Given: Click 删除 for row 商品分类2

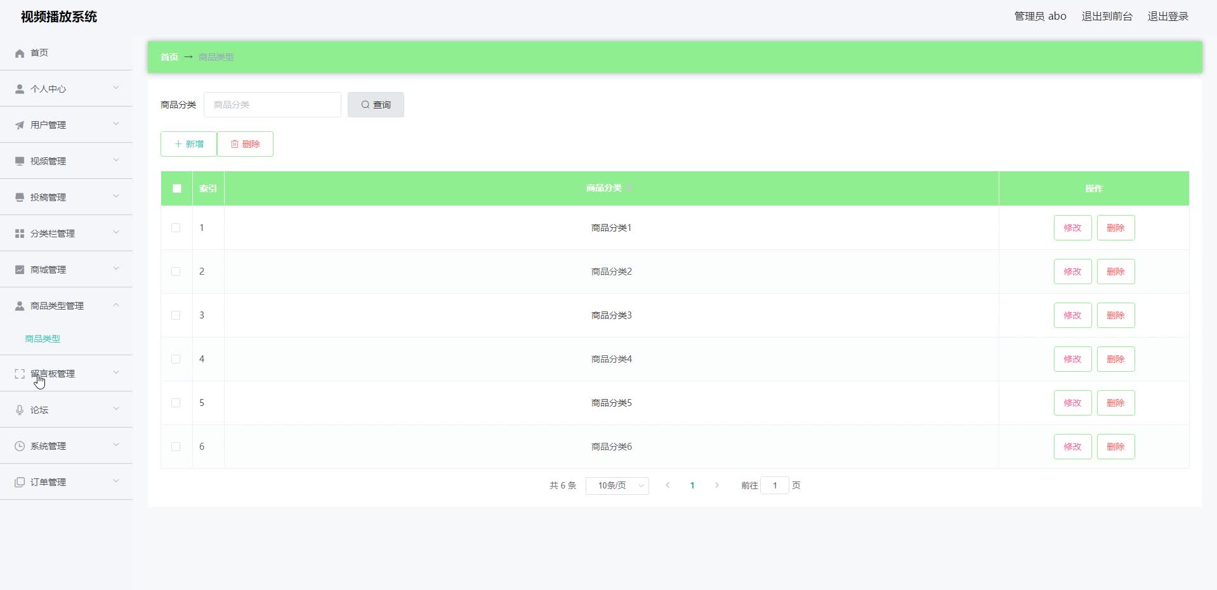Looking at the screenshot, I should [x=1115, y=272].
